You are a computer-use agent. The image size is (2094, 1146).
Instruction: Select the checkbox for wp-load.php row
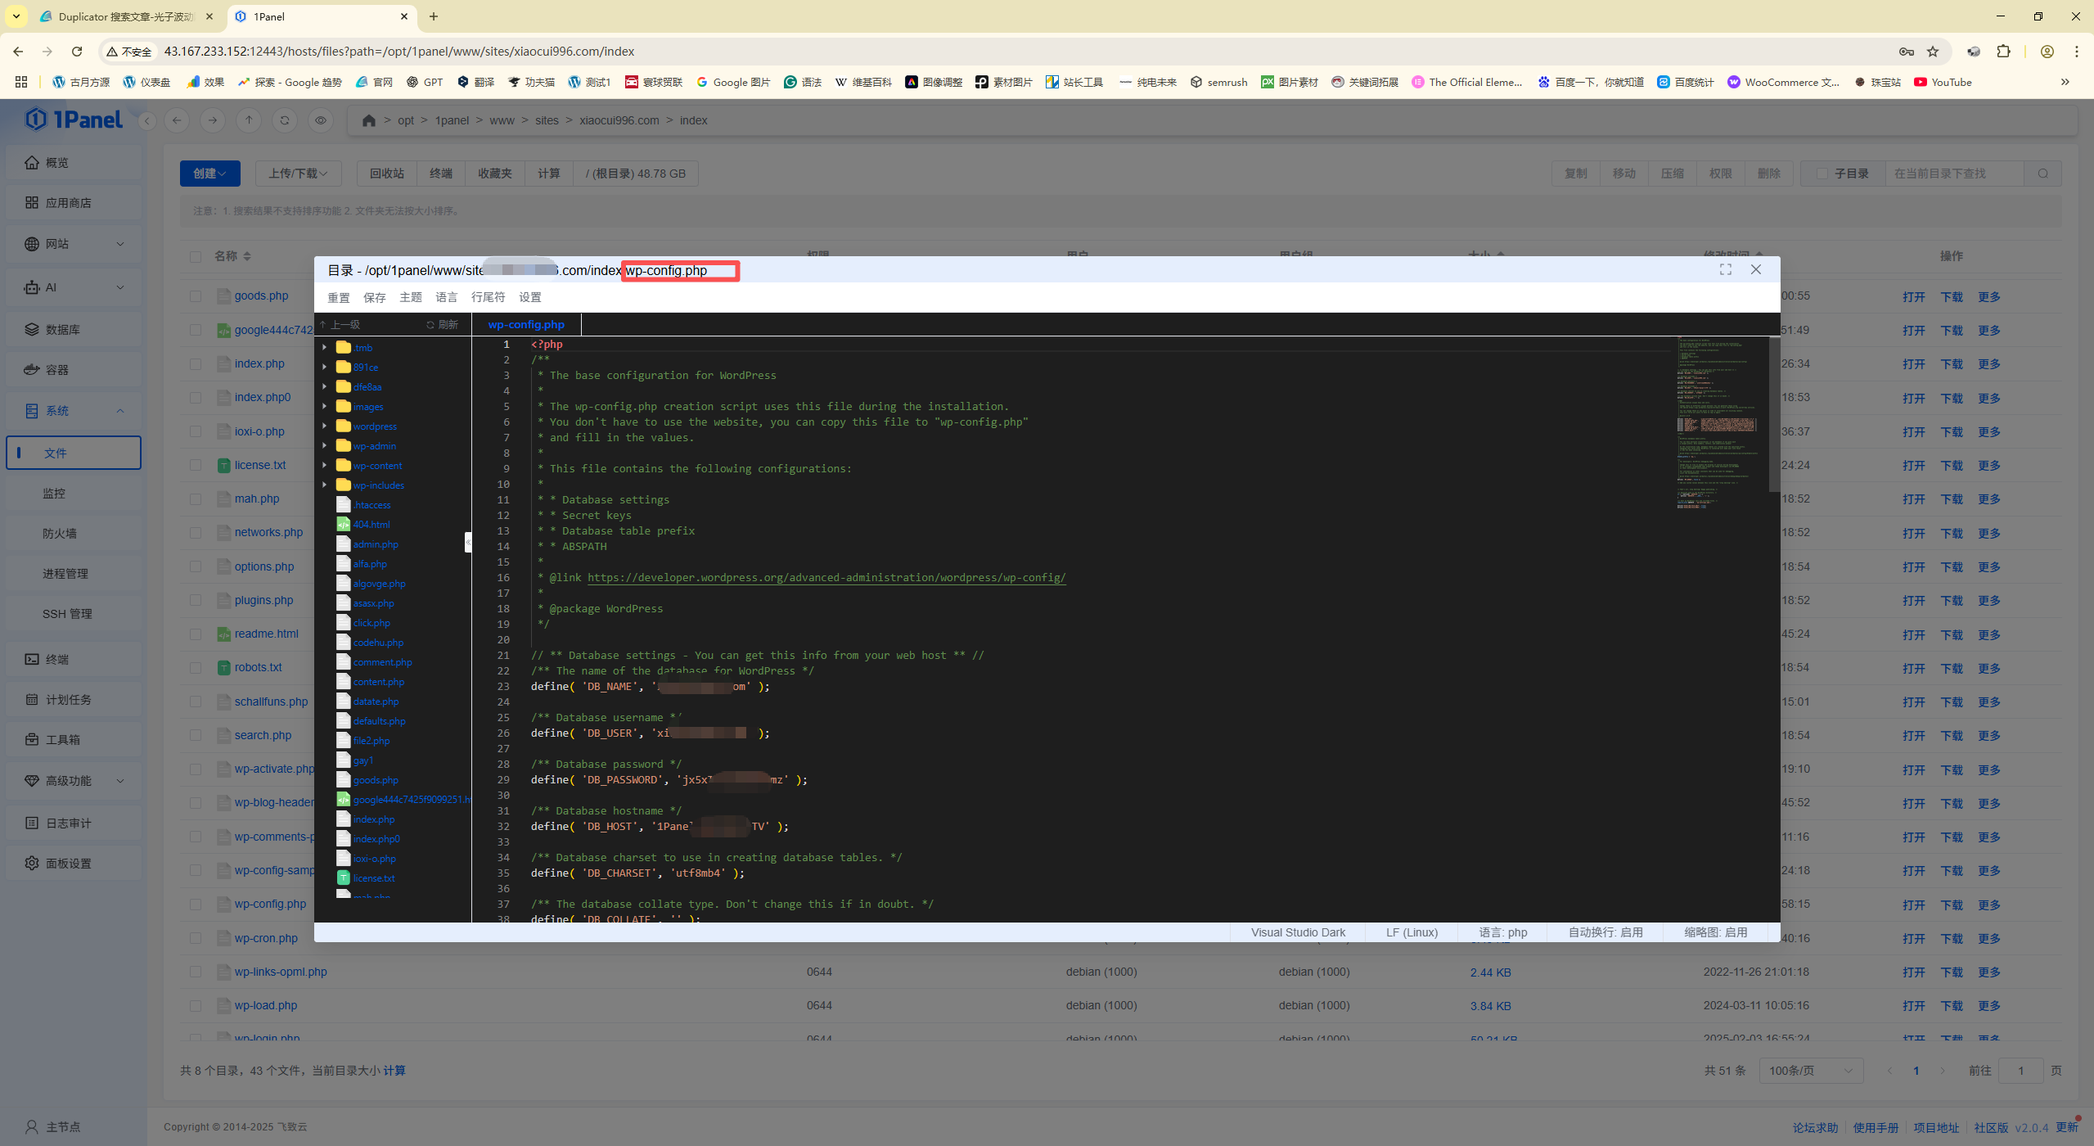pos(196,1005)
